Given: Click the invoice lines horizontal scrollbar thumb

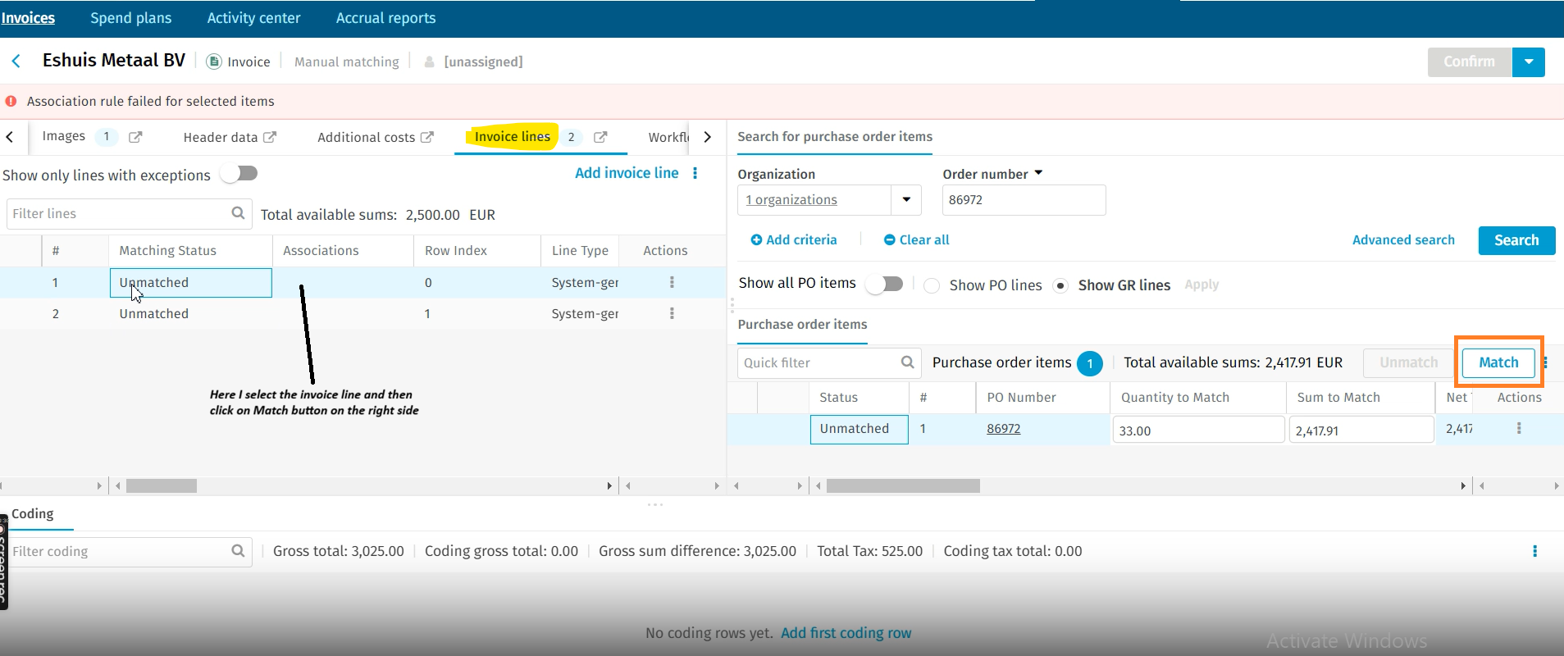Looking at the screenshot, I should [162, 486].
